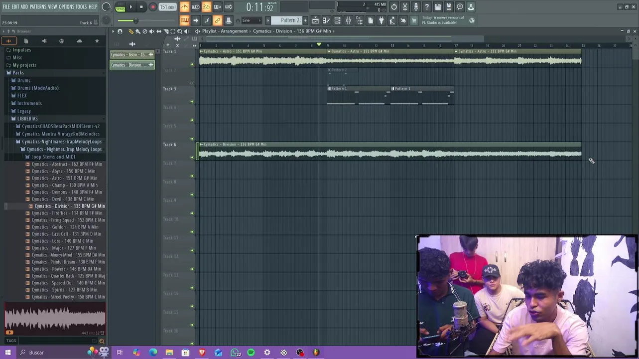Toggle the Playlist snap magnet icon
This screenshot has height=359, width=639.
[x=120, y=31]
